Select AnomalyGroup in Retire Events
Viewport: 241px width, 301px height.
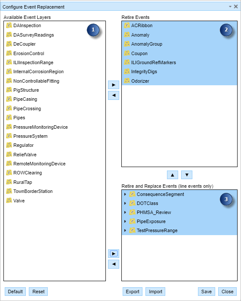pos(179,44)
